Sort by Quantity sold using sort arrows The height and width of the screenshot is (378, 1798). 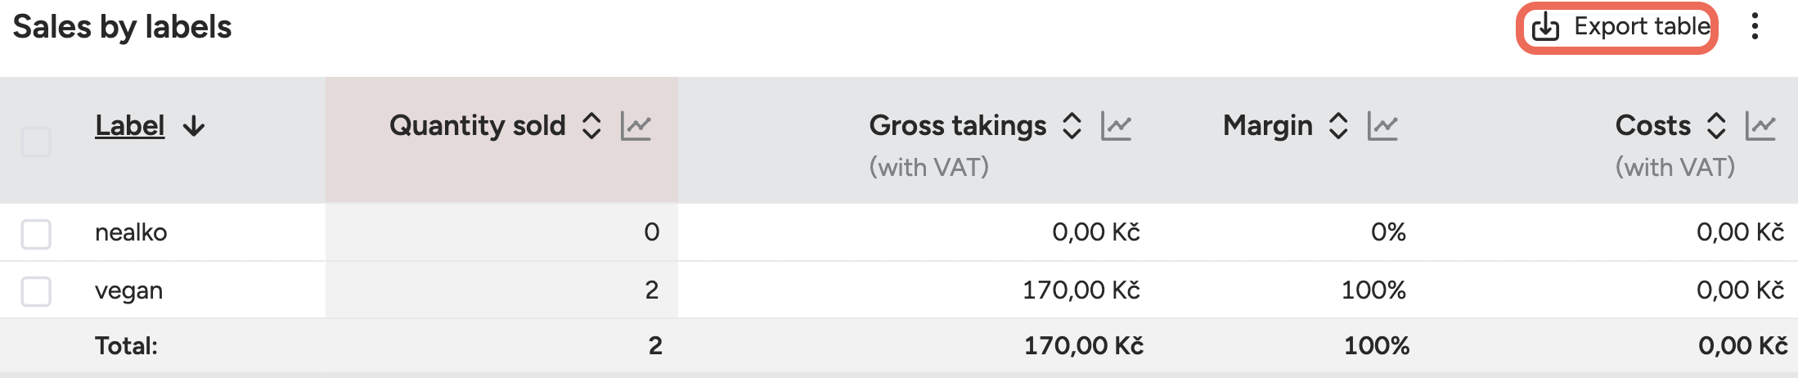(591, 126)
